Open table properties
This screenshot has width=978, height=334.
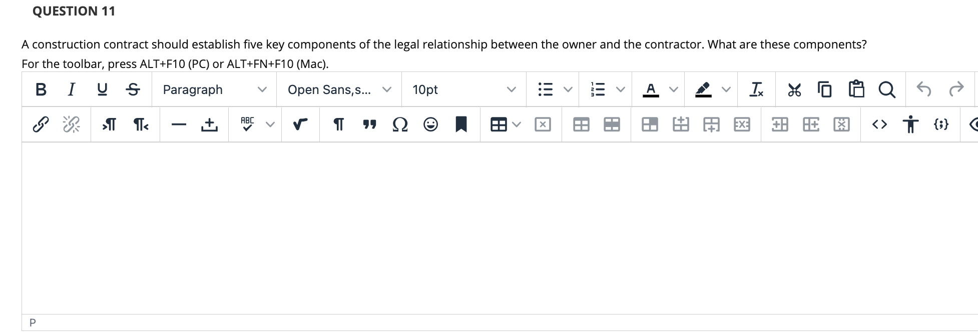click(581, 124)
